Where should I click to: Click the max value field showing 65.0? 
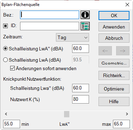click(x=121, y=124)
